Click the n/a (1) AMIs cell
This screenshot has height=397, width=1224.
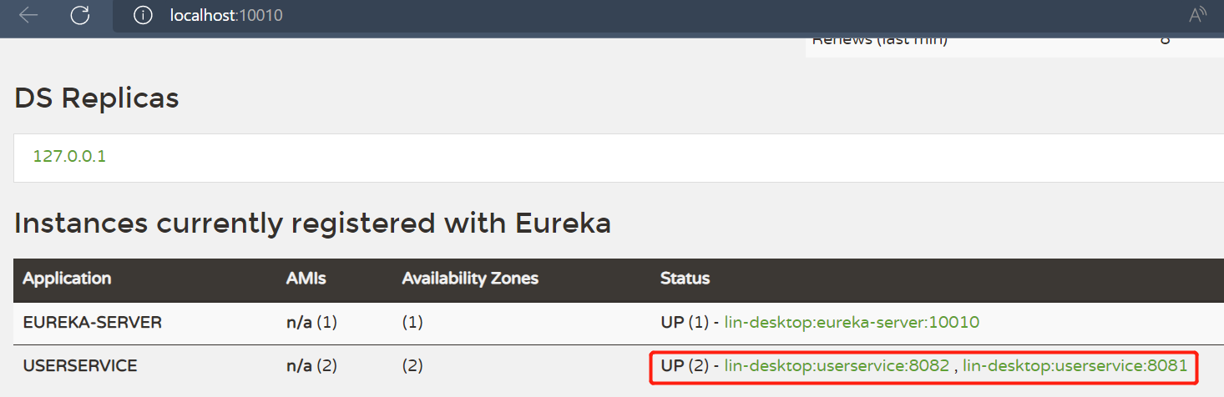[x=311, y=322]
